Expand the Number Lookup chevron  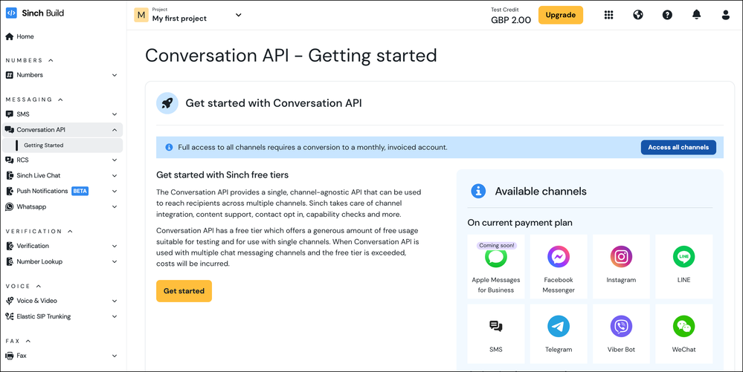pos(115,261)
